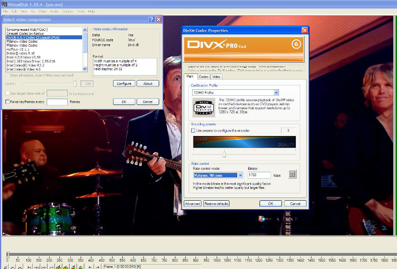Click Cancel in Select video compression dialog
This screenshot has width=397, height=269.
pos(148,102)
